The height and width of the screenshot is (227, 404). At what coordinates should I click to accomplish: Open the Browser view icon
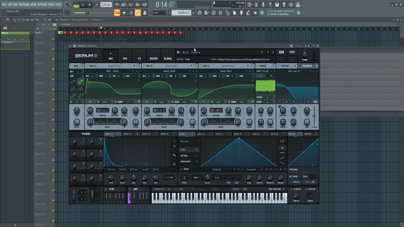[227, 13]
